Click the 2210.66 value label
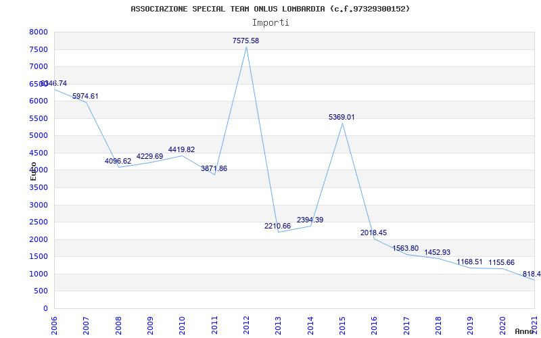The height and width of the screenshot is (338, 541). click(x=278, y=226)
